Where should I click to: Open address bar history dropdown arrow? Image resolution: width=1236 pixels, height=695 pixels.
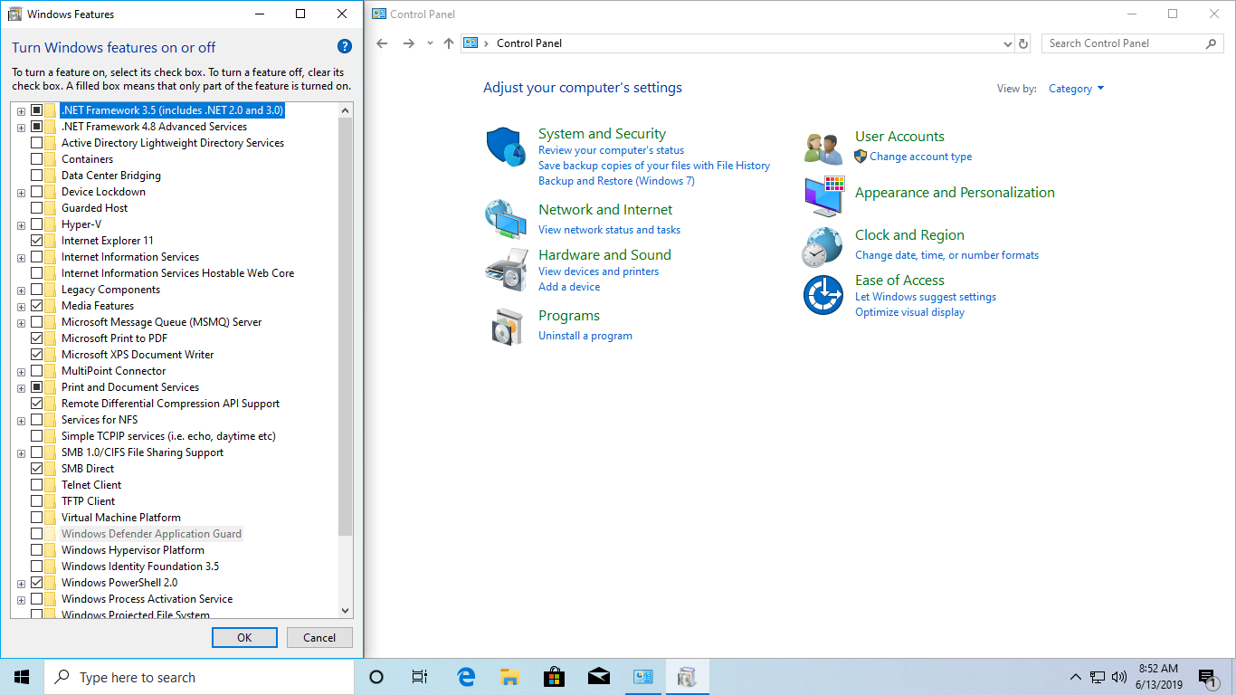pyautogui.click(x=1008, y=43)
